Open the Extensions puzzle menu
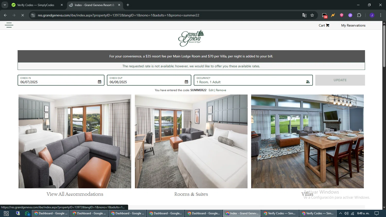386x217 pixels. coord(359,15)
